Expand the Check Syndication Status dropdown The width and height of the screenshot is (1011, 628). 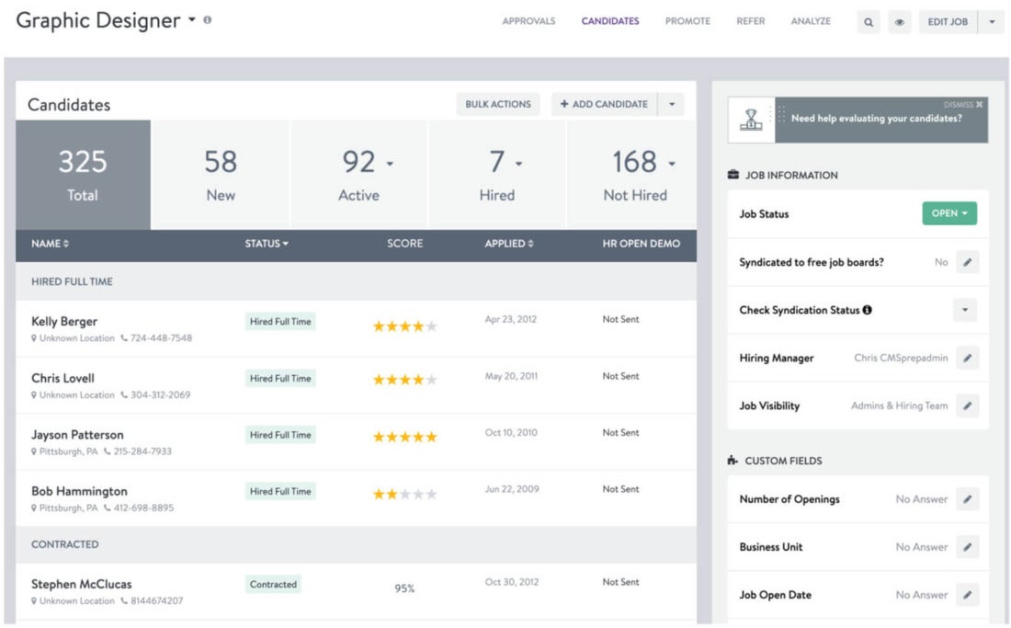(x=964, y=310)
